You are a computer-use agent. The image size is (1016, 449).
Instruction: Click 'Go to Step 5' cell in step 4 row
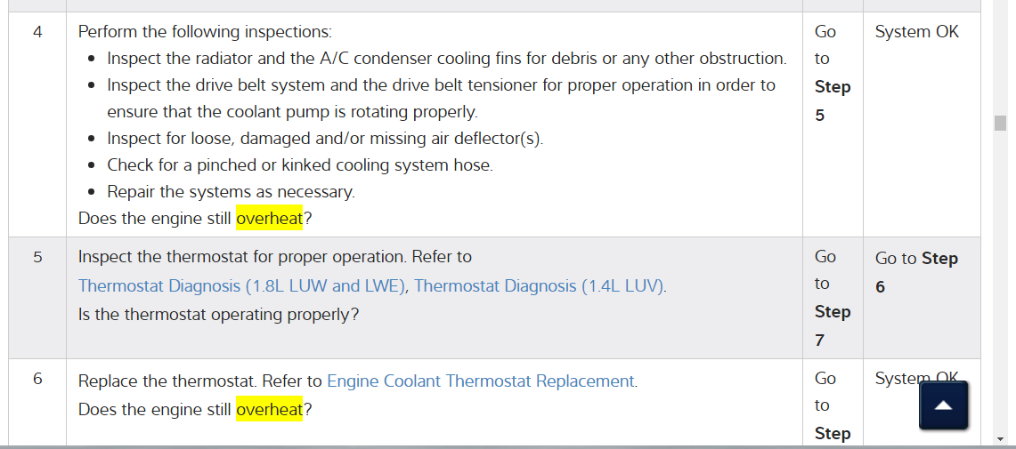[x=832, y=74]
